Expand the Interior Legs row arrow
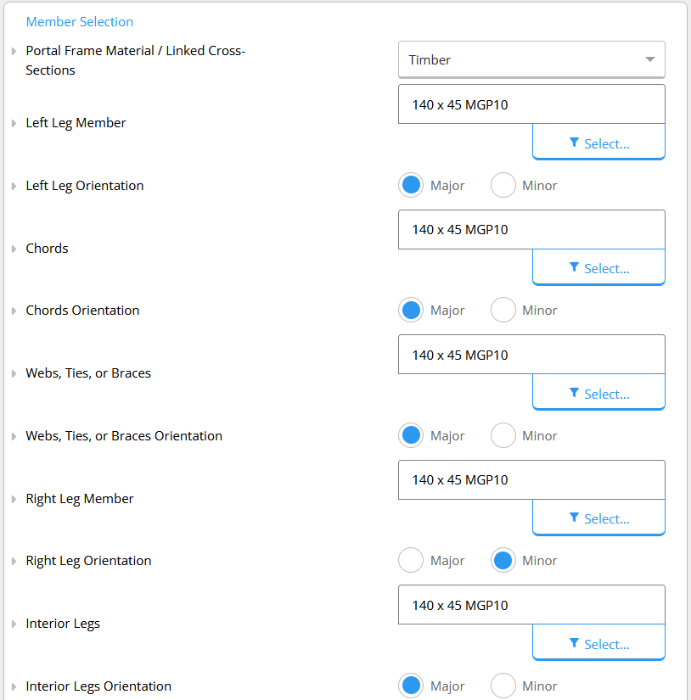Image resolution: width=691 pixels, height=700 pixels. click(x=14, y=624)
